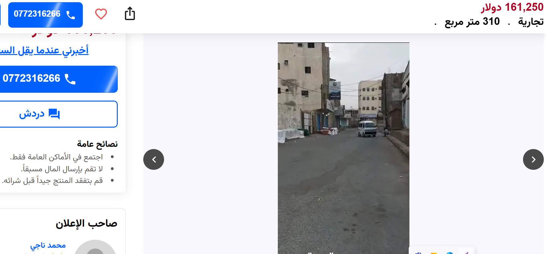Click the advertiser's avatar picture
The image size is (546, 254).
point(95,248)
